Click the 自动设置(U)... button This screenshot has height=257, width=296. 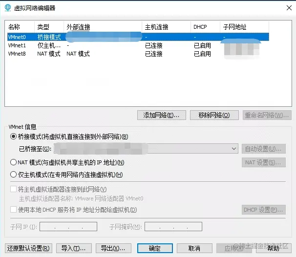(264, 149)
